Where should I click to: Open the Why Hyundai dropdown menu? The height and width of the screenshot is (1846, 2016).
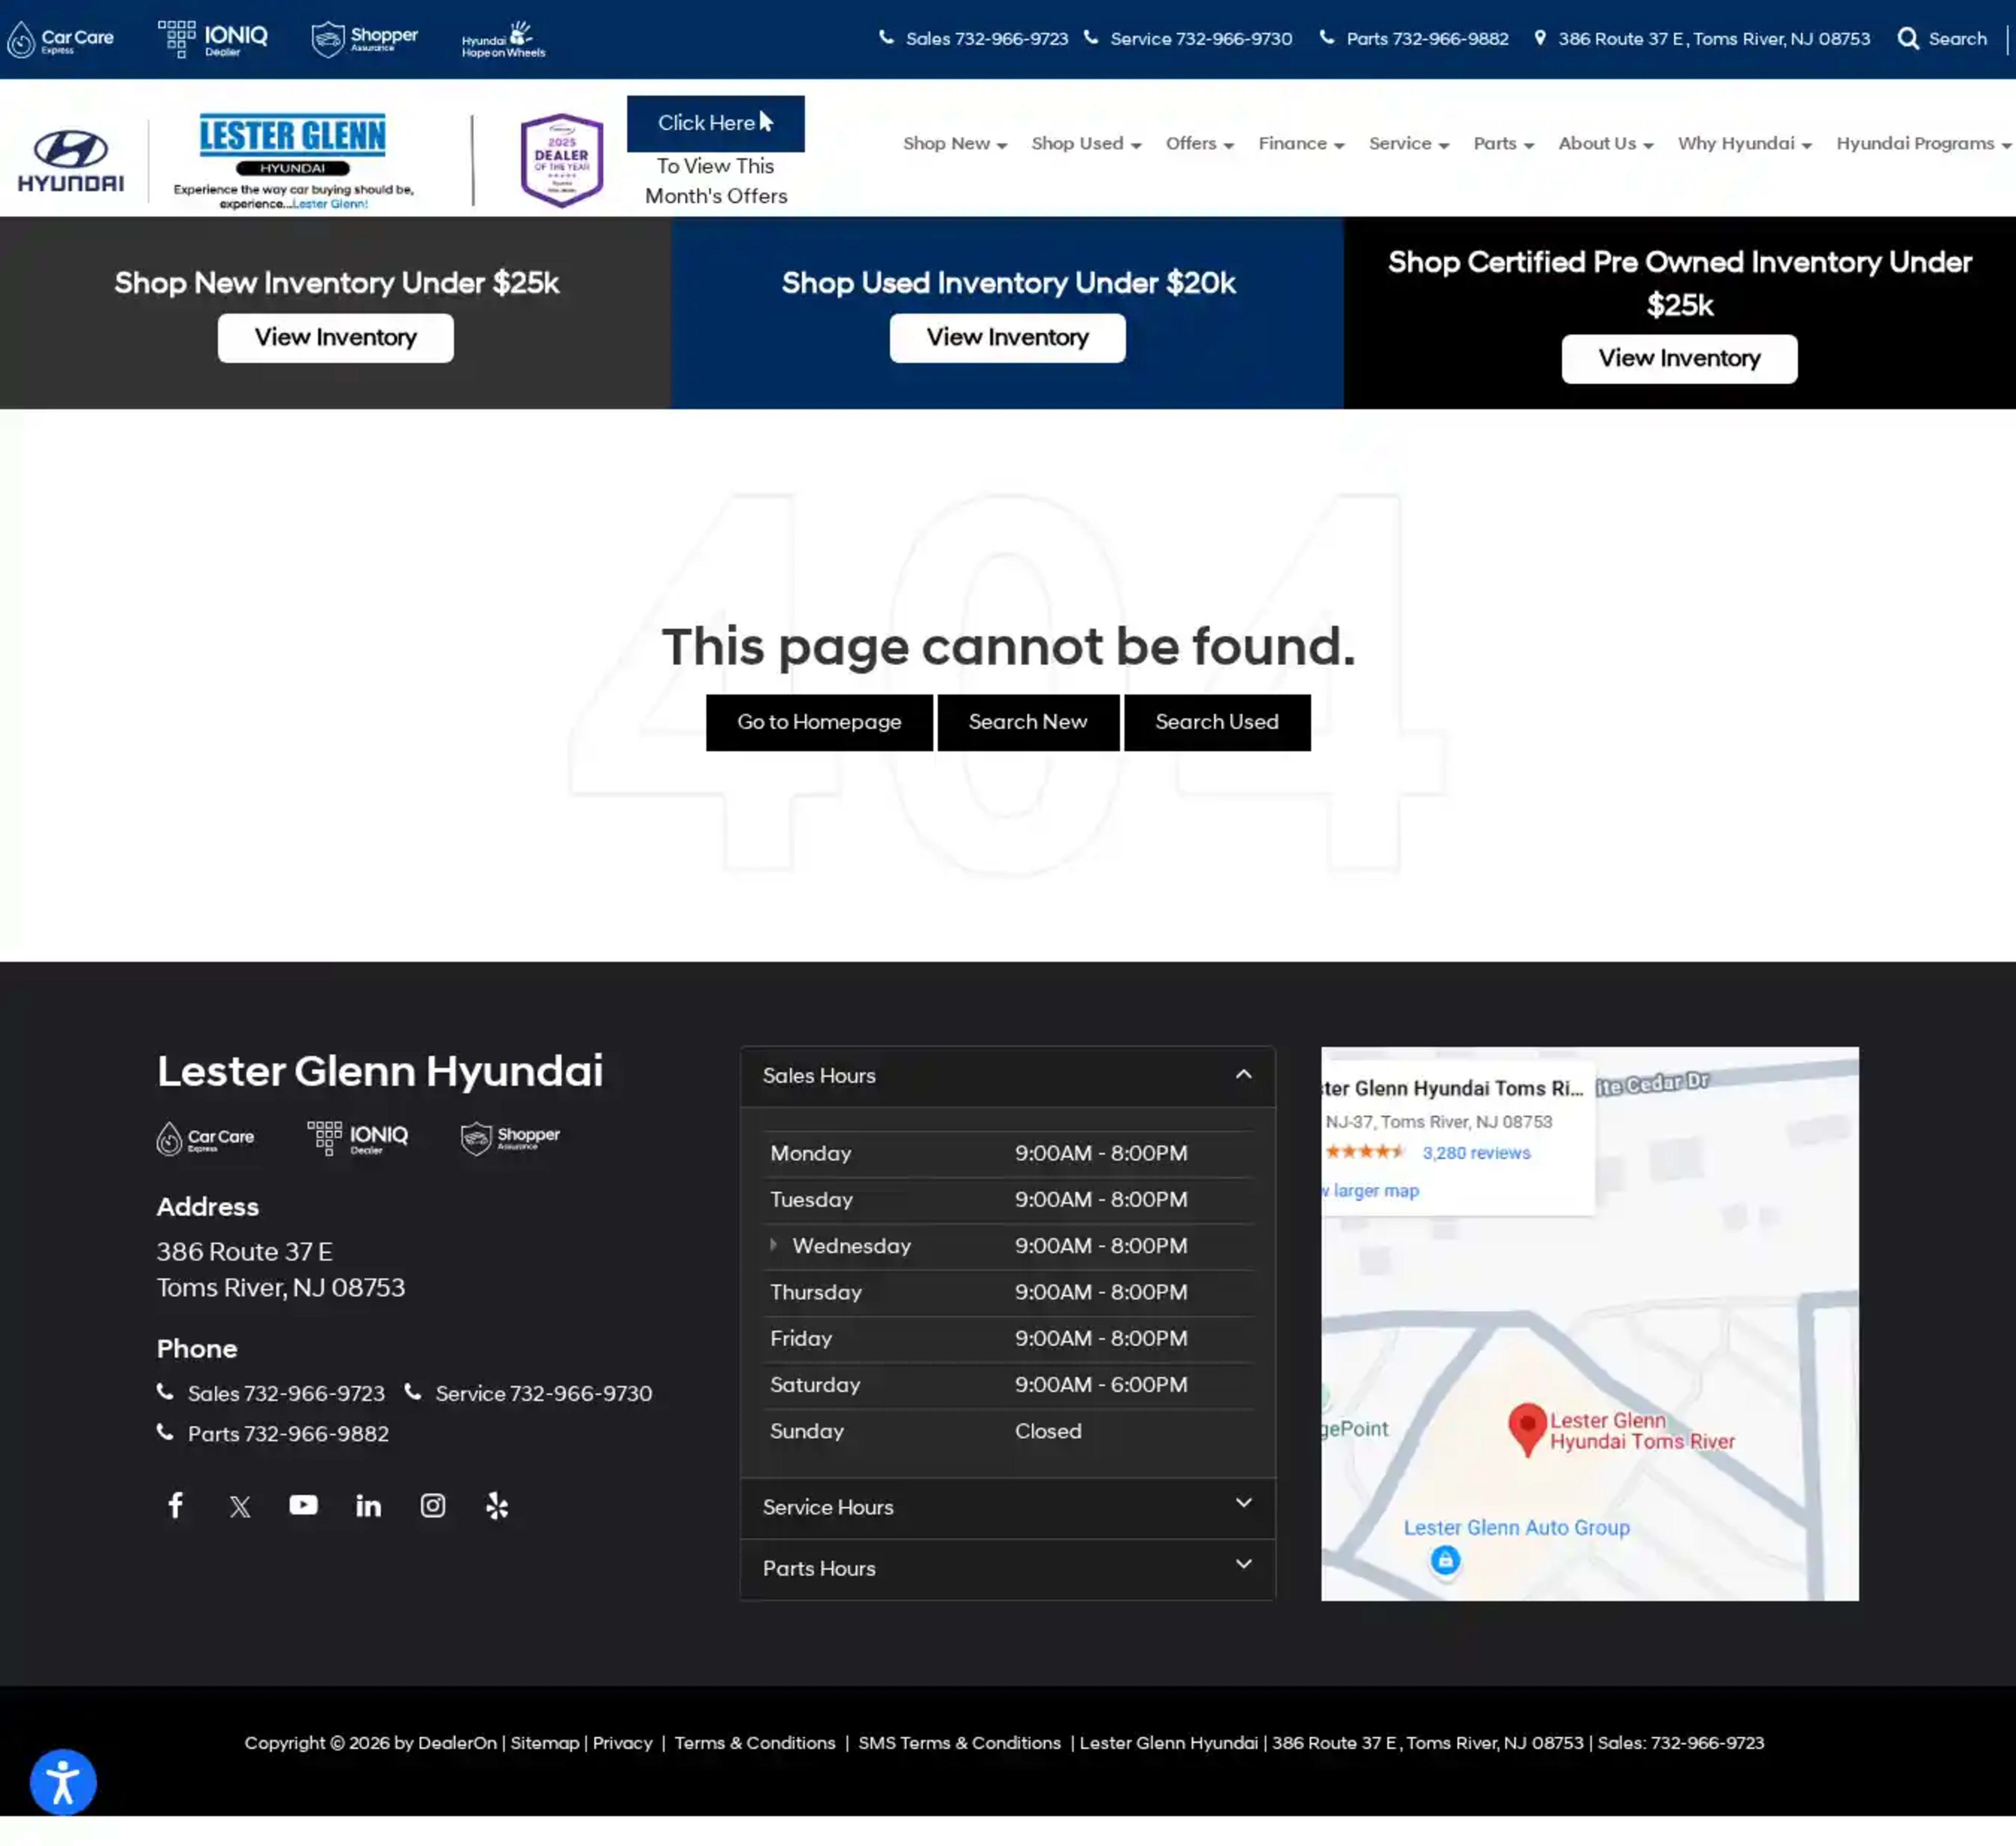tap(1744, 143)
